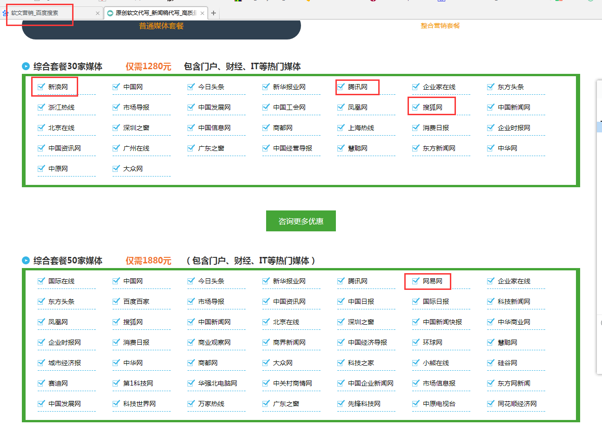Toggle the 中国经济导报 checkbox
Screen dimensions: 602x426
tap(341, 342)
